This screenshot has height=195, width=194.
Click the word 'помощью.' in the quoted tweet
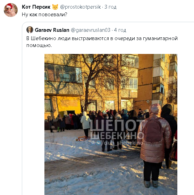[39, 45]
